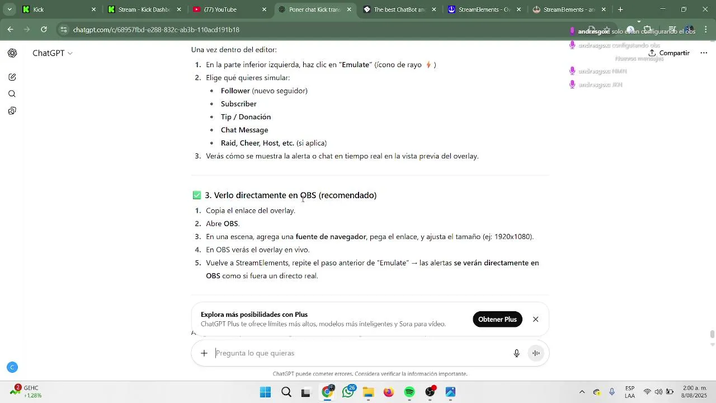The image size is (716, 403).
Task: Open File Explorer from the taskbar
Action: [x=368, y=392]
